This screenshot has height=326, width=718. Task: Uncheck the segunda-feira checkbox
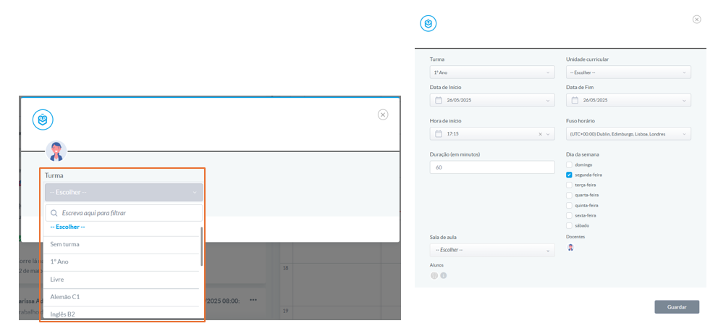point(569,175)
